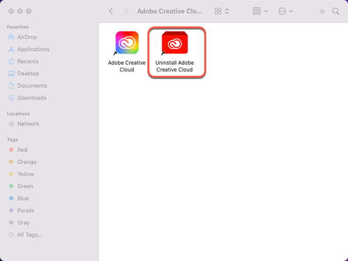Screen dimensions: 348x261
Task: Open Desktop in the sidebar
Action: coord(28,74)
